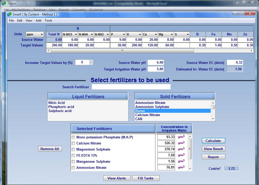Click the Calculate button

213,141
